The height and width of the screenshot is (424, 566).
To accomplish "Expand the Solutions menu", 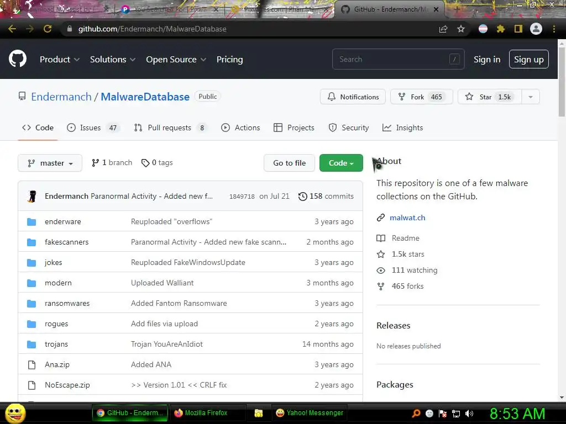I will pos(113,60).
